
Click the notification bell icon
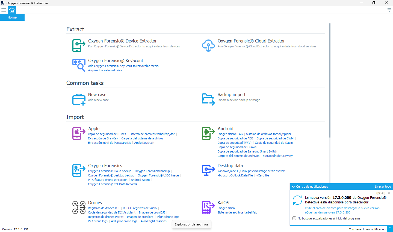(390, 229)
